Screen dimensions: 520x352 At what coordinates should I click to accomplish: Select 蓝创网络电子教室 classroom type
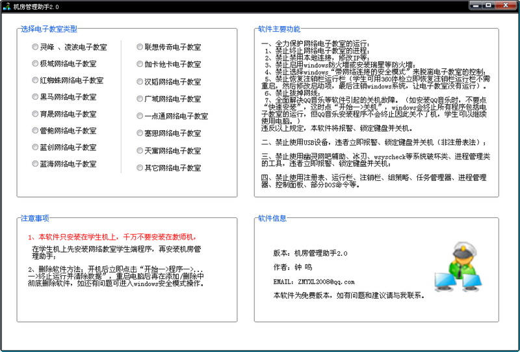(35, 148)
